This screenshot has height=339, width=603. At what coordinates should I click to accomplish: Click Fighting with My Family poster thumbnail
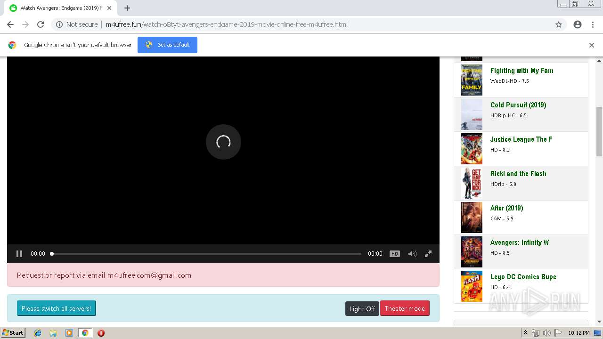[472, 80]
